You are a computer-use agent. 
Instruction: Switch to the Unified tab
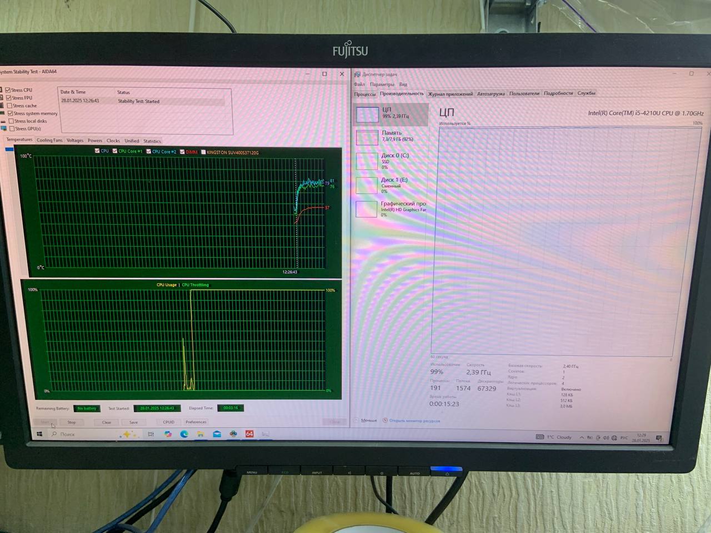[132, 140]
